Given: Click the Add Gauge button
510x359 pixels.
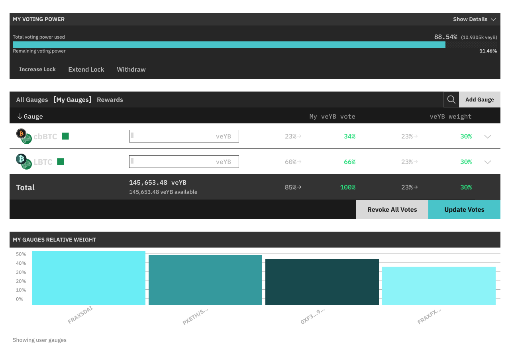Looking at the screenshot, I should (479, 100).
